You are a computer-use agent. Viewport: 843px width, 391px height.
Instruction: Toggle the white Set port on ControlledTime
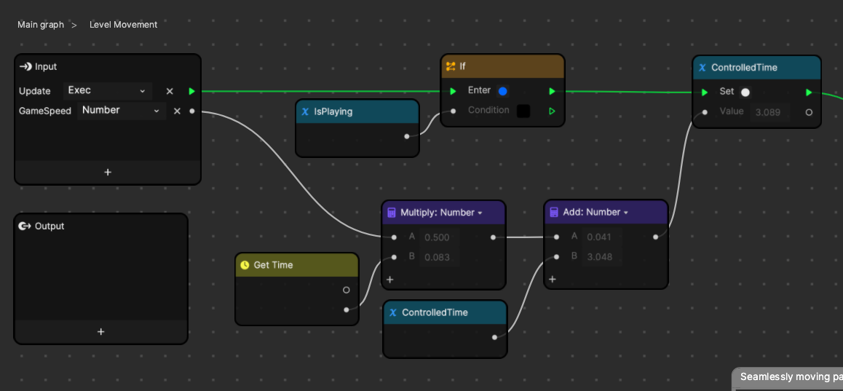click(745, 92)
